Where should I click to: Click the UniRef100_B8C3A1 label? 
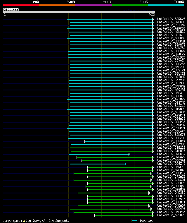(171, 161)
